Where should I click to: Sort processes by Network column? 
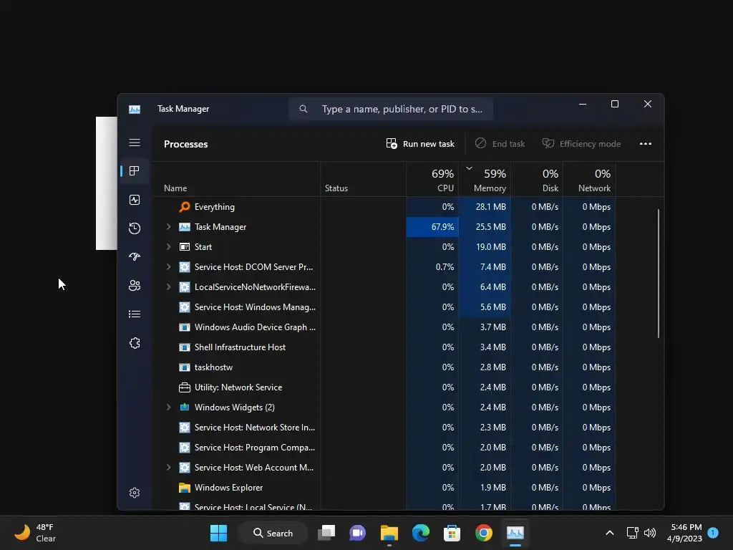pyautogui.click(x=590, y=179)
